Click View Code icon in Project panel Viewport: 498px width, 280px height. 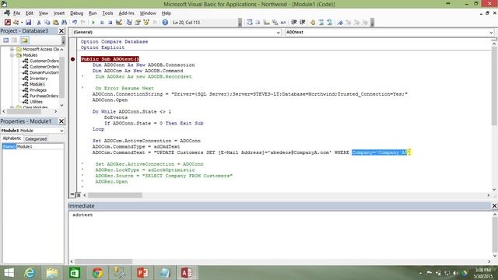[6, 40]
